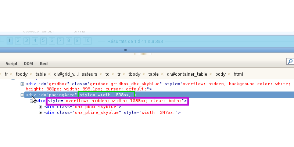Expand the dhx_pline_skyblue div node
This screenshot has width=294, height=147.
[40, 113]
